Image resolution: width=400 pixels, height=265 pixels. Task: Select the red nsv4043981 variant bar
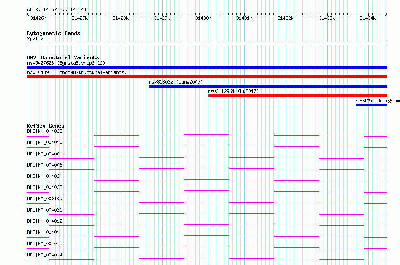[x=207, y=77]
